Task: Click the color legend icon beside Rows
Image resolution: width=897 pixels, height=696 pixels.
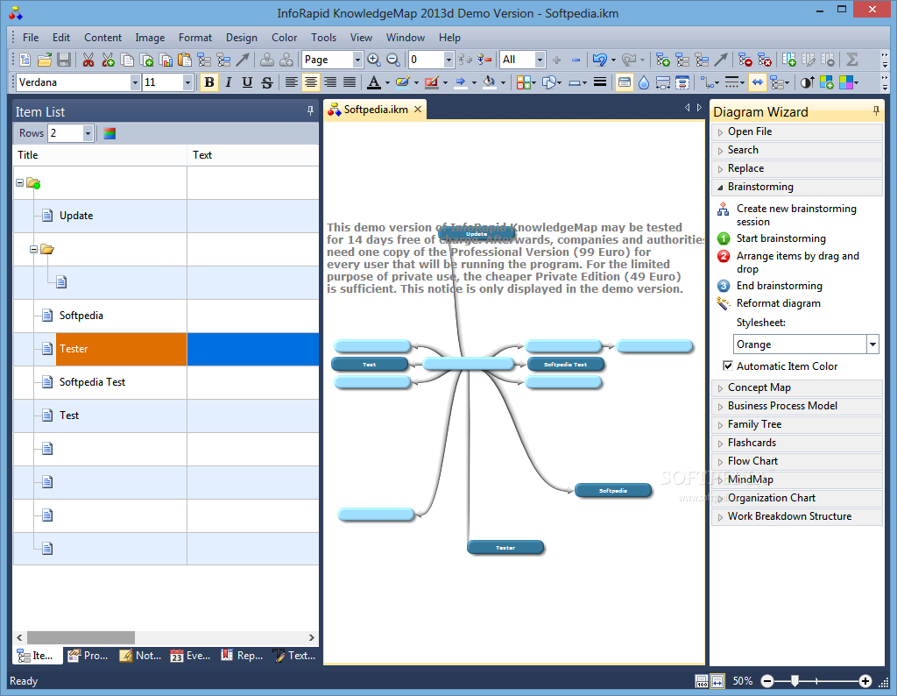Action: coord(109,133)
